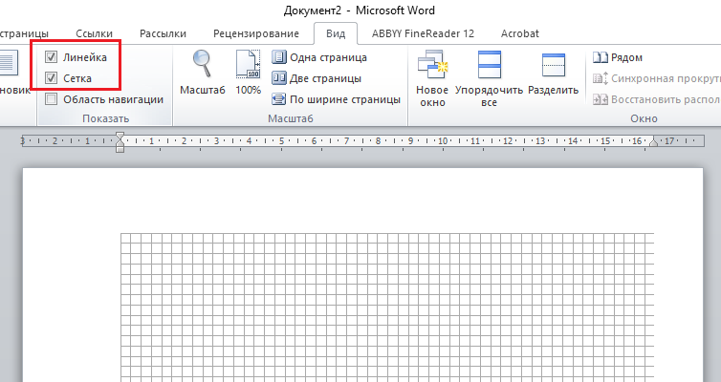Screen dimensions: 721x382
Task: Enable the Область навигации checkbox
Action: click(51, 99)
